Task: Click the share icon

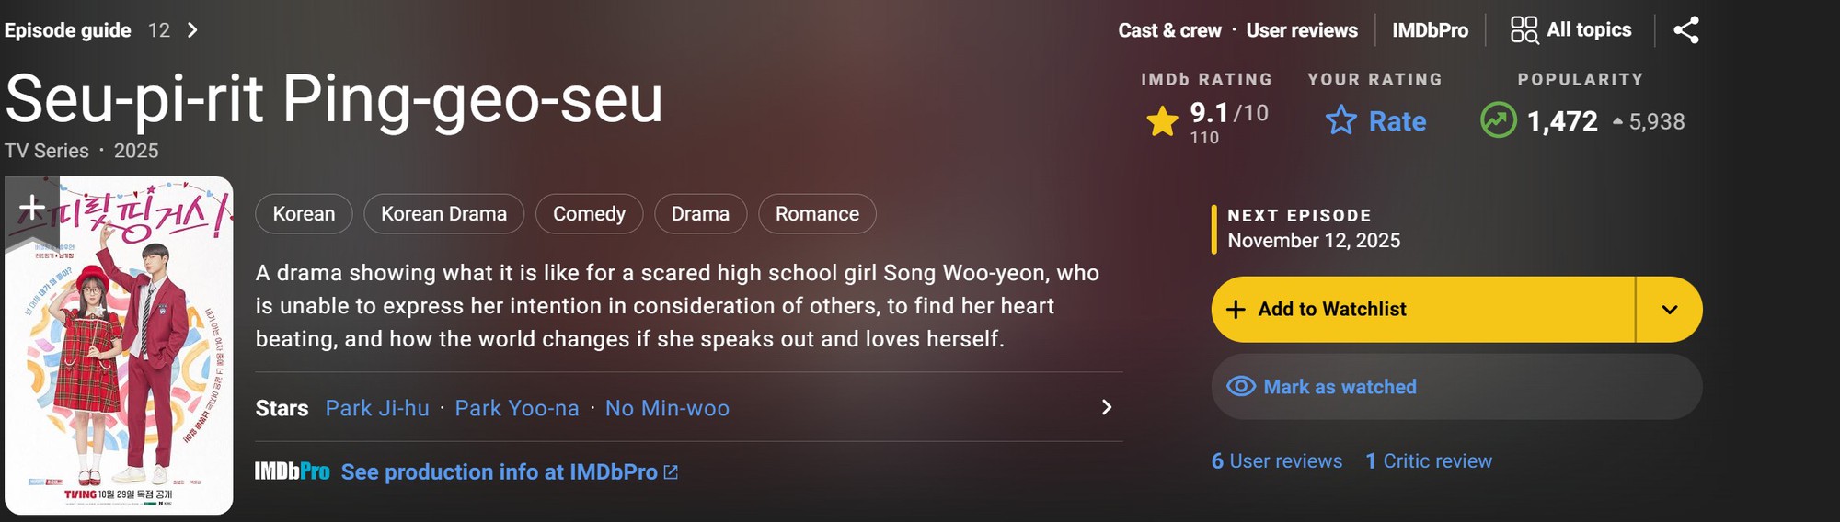Action: 1685,30
